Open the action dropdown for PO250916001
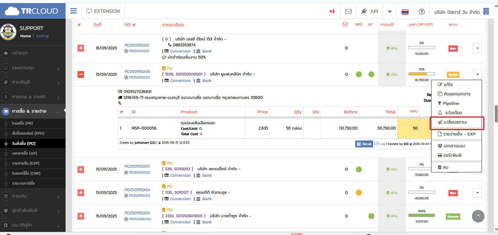 point(477,48)
